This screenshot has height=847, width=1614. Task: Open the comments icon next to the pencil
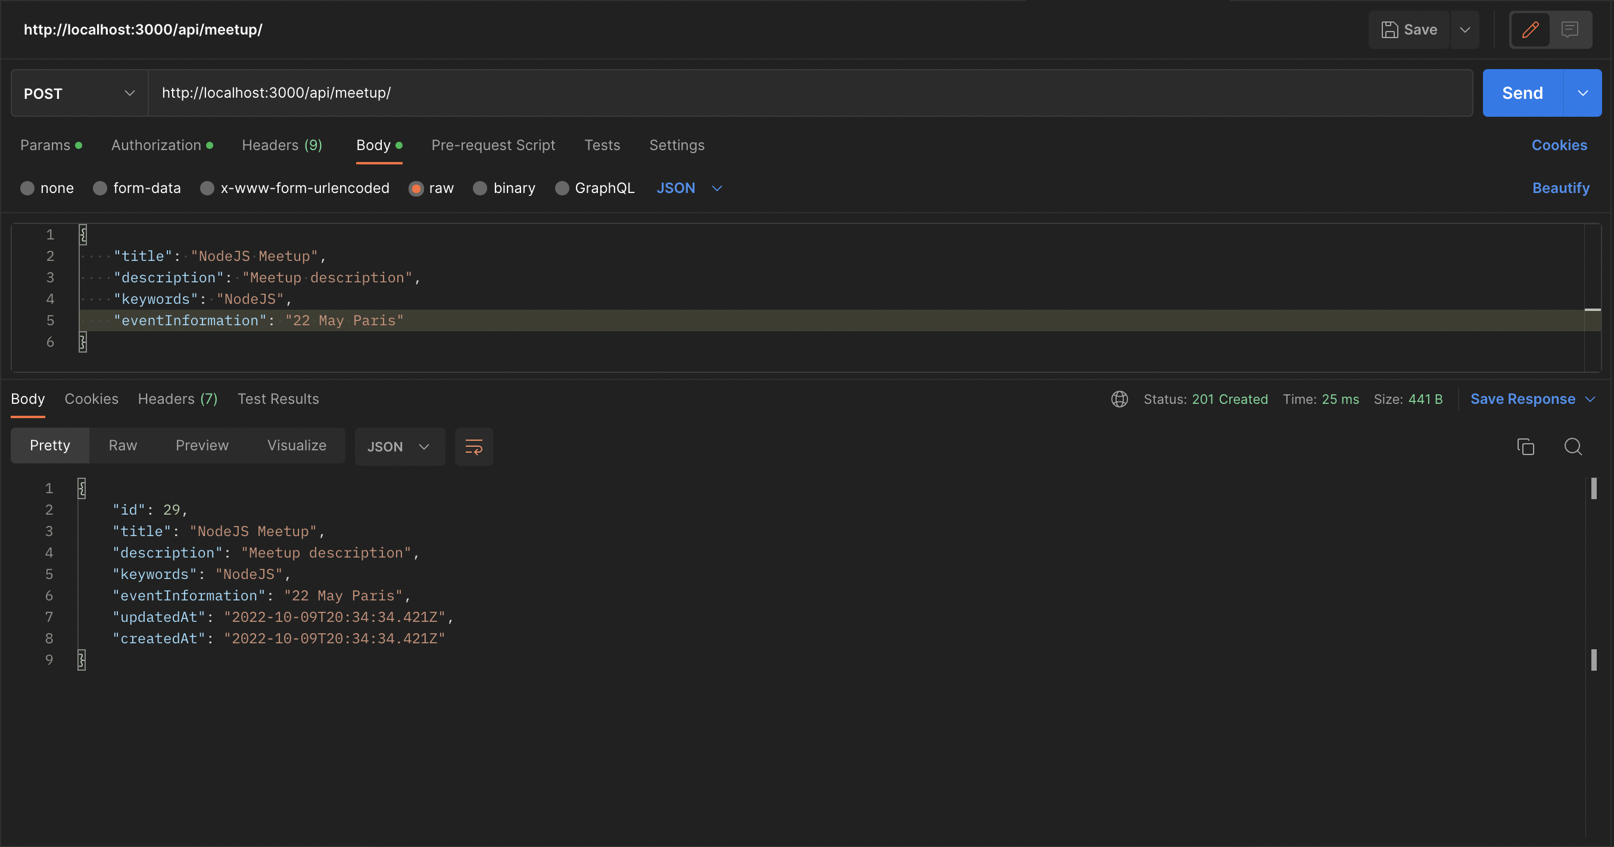click(x=1570, y=29)
